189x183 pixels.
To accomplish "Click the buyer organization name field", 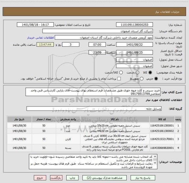I will pyautogui.click(x=97, y=31).
